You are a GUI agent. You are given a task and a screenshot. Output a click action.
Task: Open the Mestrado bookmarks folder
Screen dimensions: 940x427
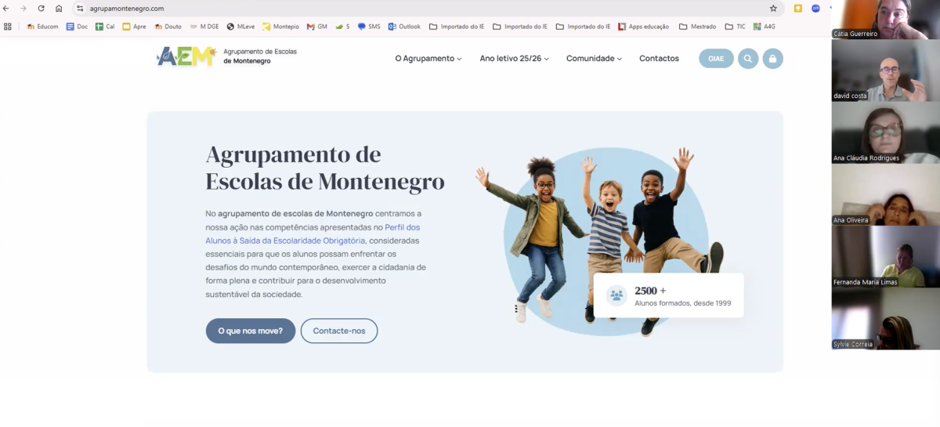(697, 26)
